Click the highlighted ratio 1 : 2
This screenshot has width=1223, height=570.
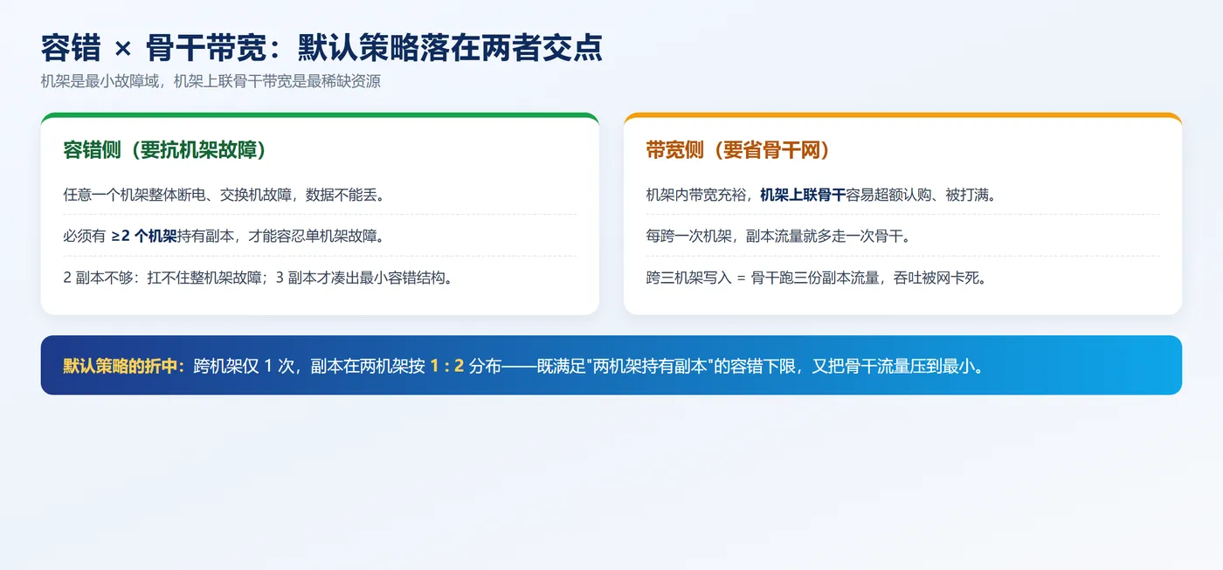[446, 366]
